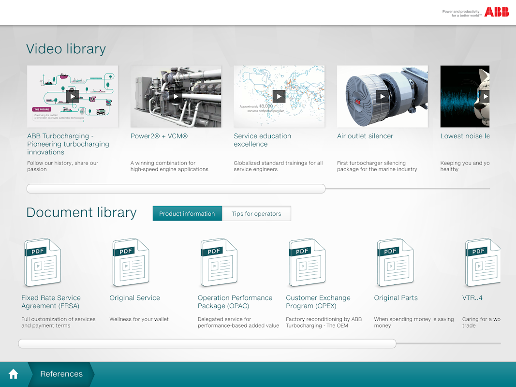Open ABB Turbocharging - Pioneering turbocharging innovations title

(x=68, y=144)
